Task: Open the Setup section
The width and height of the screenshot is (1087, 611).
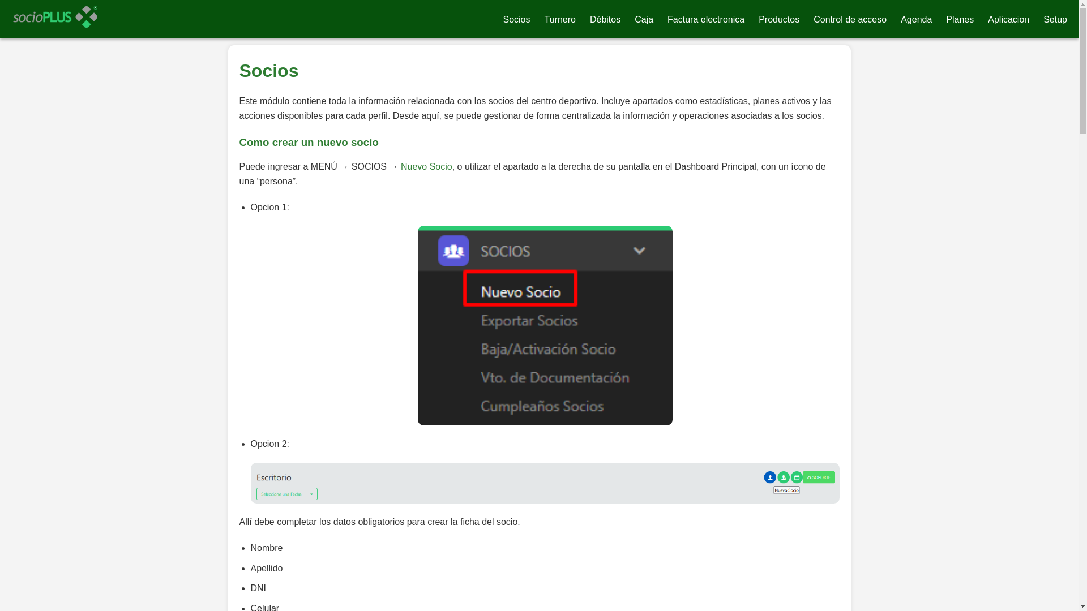Action: click(x=1055, y=20)
